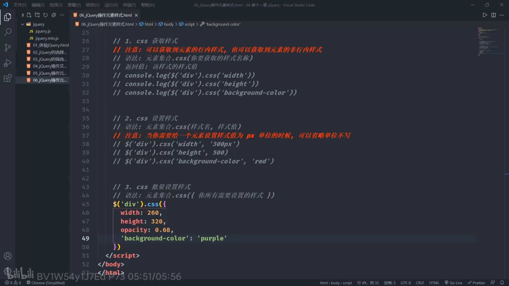Open jquery.min.js in the file tree
The image size is (509, 286).
click(x=47, y=38)
